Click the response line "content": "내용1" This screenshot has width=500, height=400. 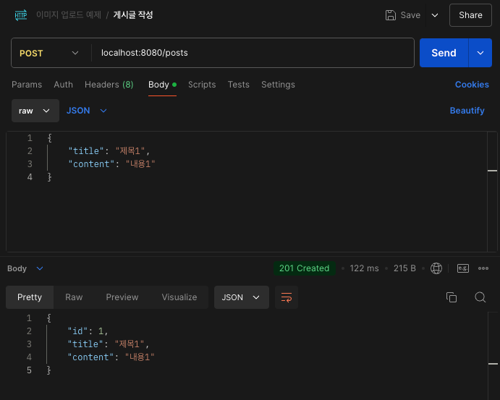point(111,357)
